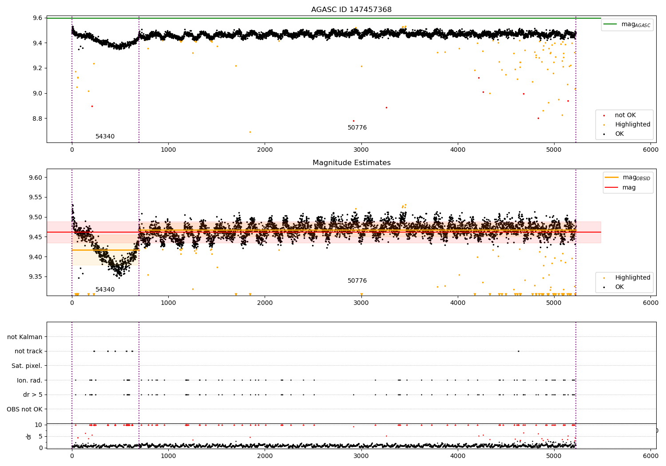Click the 8.8 tick label on the top plot
Image resolution: width=666 pixels, height=466 pixels.
pos(38,118)
